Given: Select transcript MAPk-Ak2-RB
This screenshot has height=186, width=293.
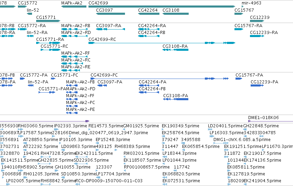Looking at the screenshot, I should pyautogui.click(x=74, y=29).
